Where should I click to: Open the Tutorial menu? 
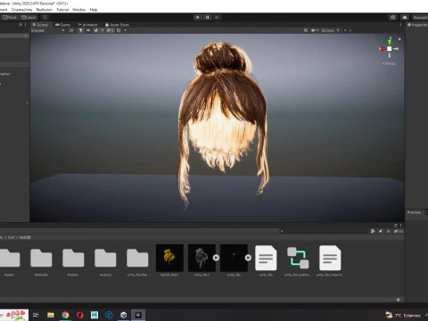62,10
